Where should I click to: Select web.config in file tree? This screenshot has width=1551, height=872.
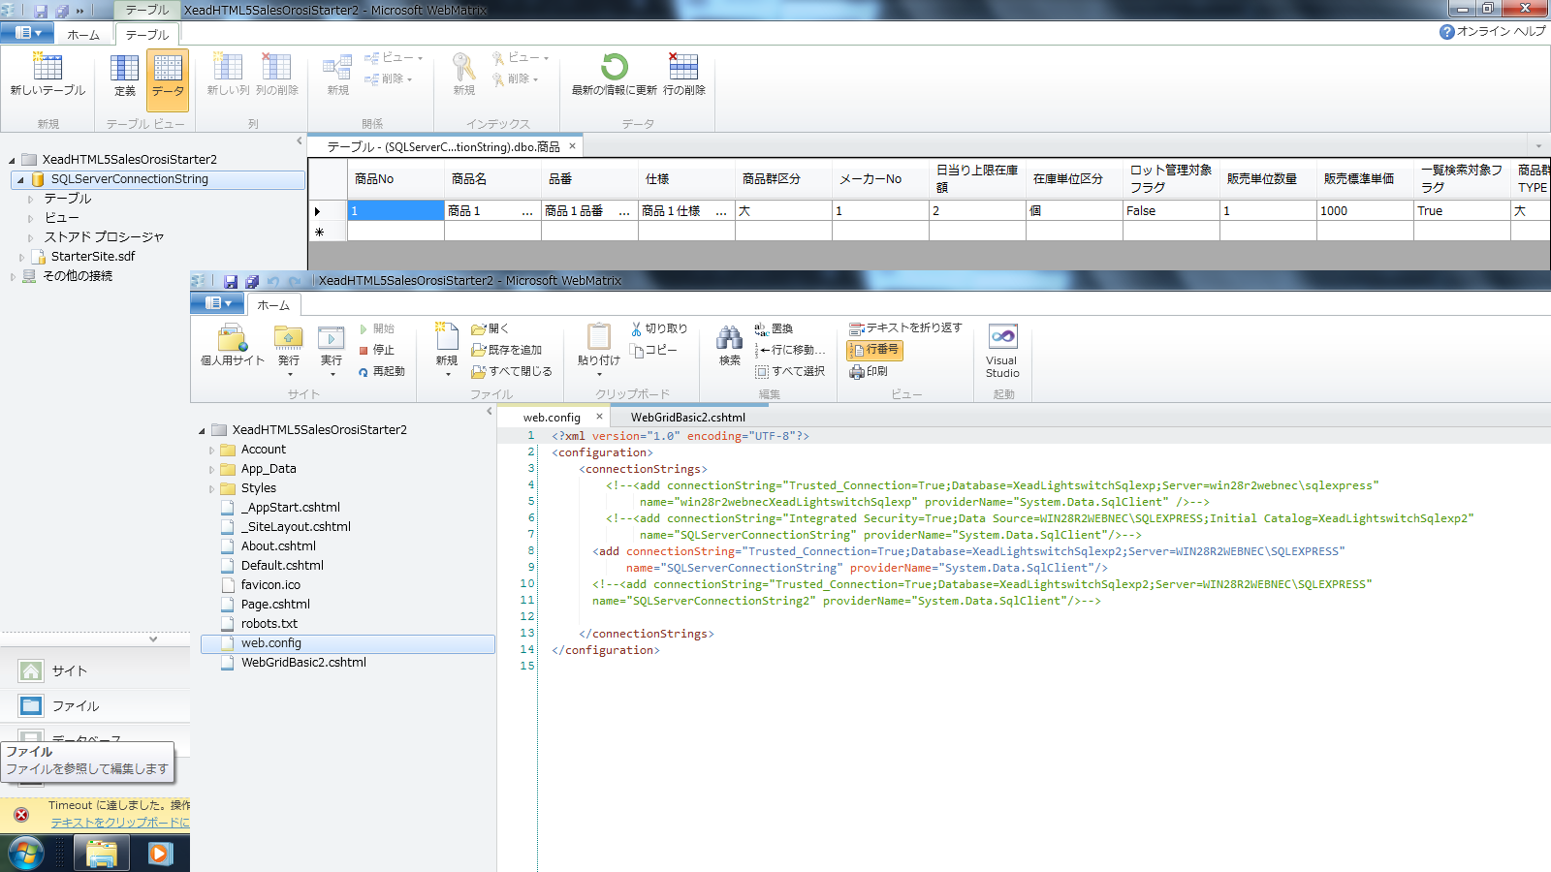348,643
